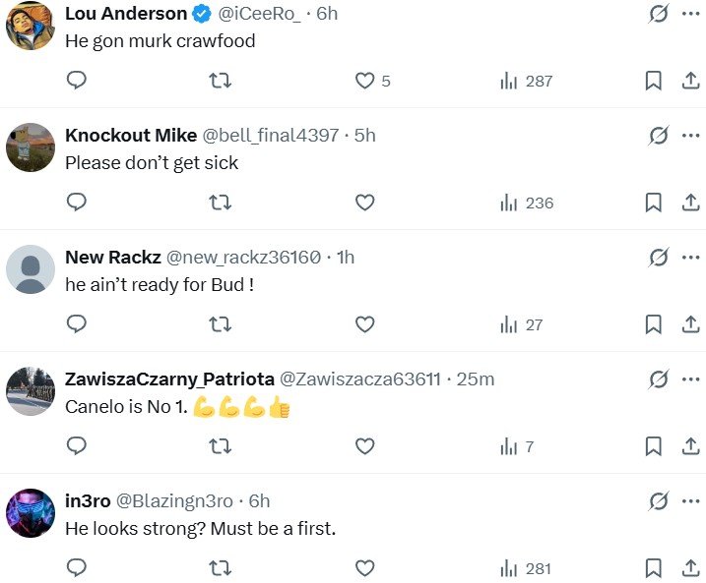
Task: Bookmark Knockout Mike's tweet
Action: click(x=653, y=204)
